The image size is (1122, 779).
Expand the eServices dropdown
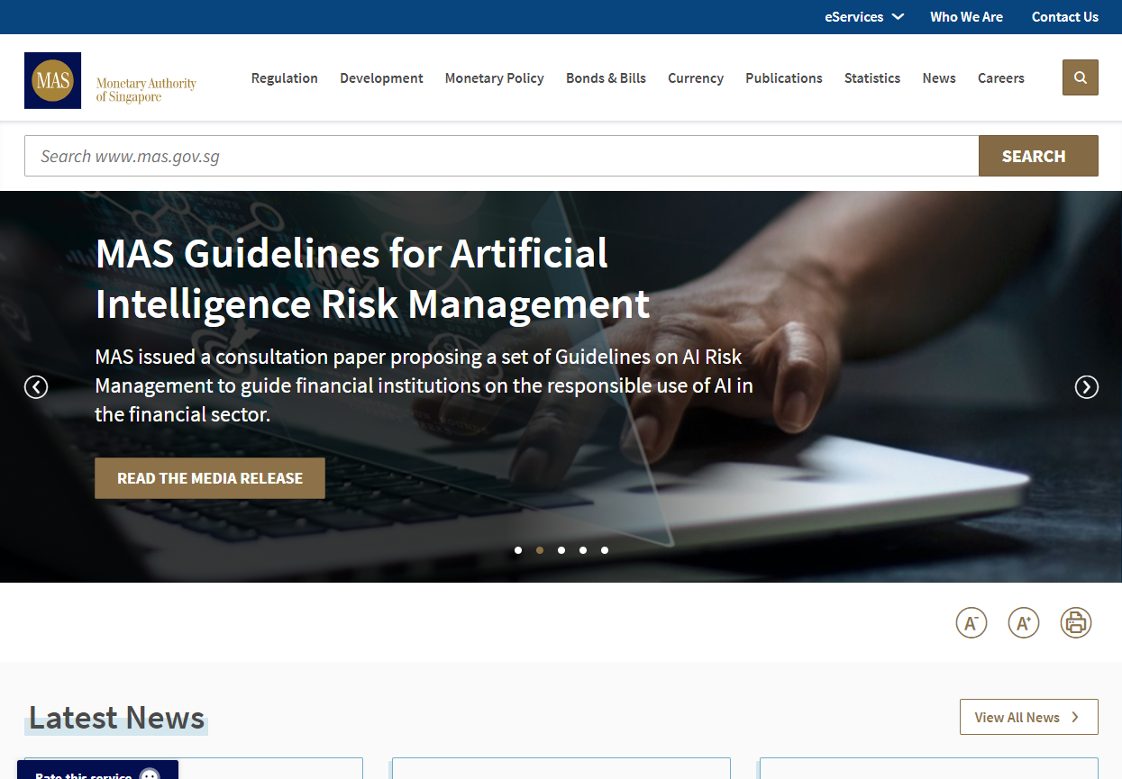(863, 17)
